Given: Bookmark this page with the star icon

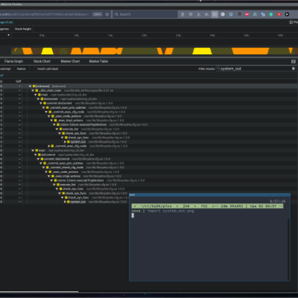Looking at the screenshot, I should (x=107, y=14).
